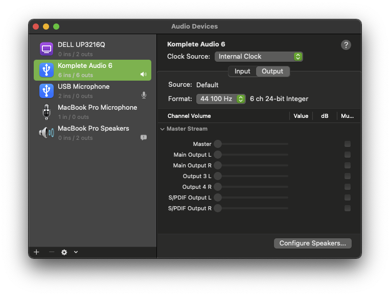The width and height of the screenshot is (390, 296).
Task: Collapse the Master Stream section
Action: [x=163, y=129]
